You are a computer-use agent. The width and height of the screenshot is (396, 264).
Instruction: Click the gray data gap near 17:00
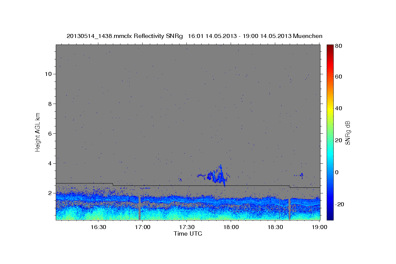pyautogui.click(x=140, y=207)
